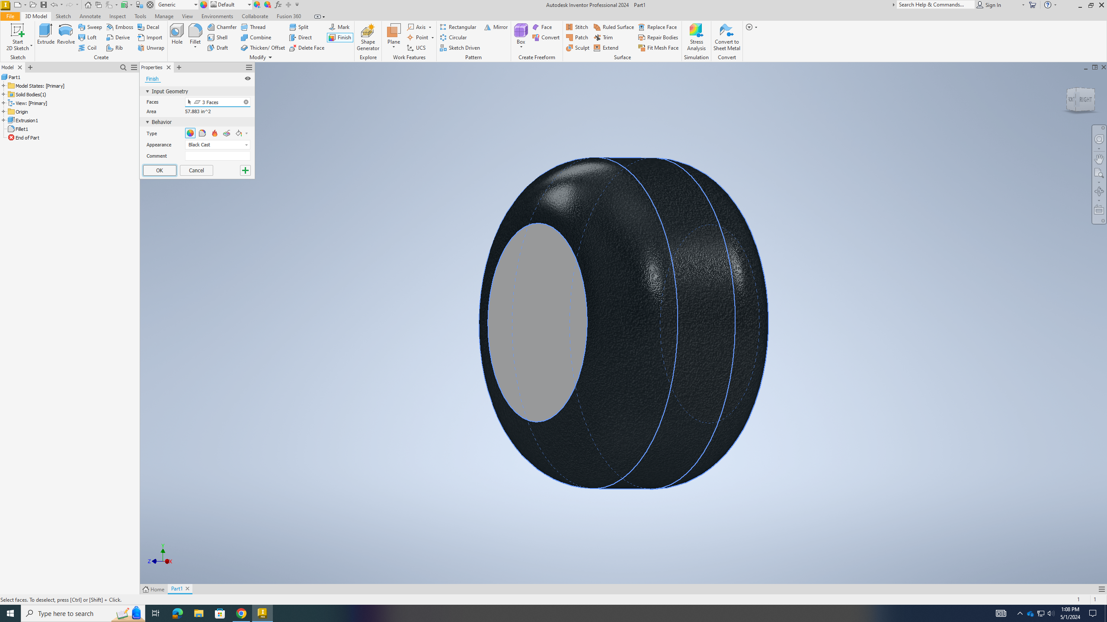Expand the Origin folder node

click(x=3, y=111)
